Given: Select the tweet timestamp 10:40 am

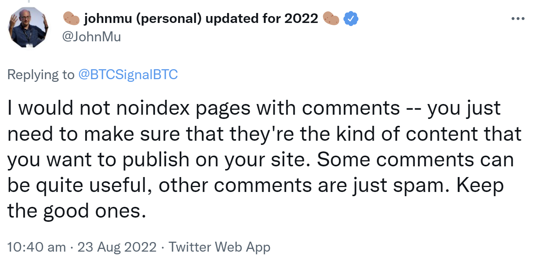Looking at the screenshot, I should [36, 247].
